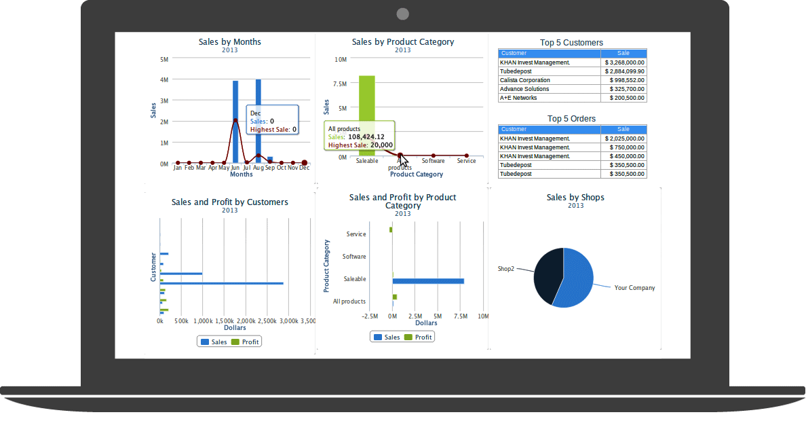Toggle Profit legend in Customers chart
Image resolution: width=806 pixels, height=421 pixels.
pyautogui.click(x=245, y=342)
